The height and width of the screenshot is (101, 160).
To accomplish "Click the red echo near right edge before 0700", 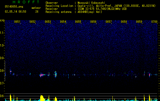I will point(149,75).
